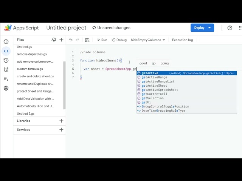Open Untitled 2.gs file
The height and width of the screenshot is (181, 242).
coord(26,114)
